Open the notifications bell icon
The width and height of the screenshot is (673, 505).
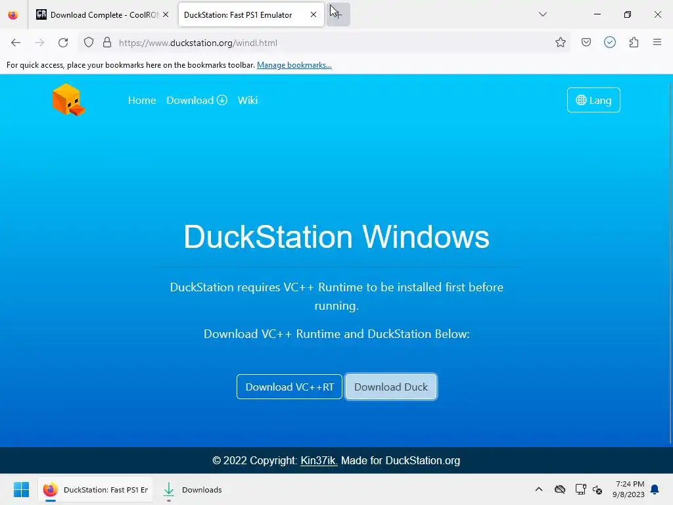655,489
